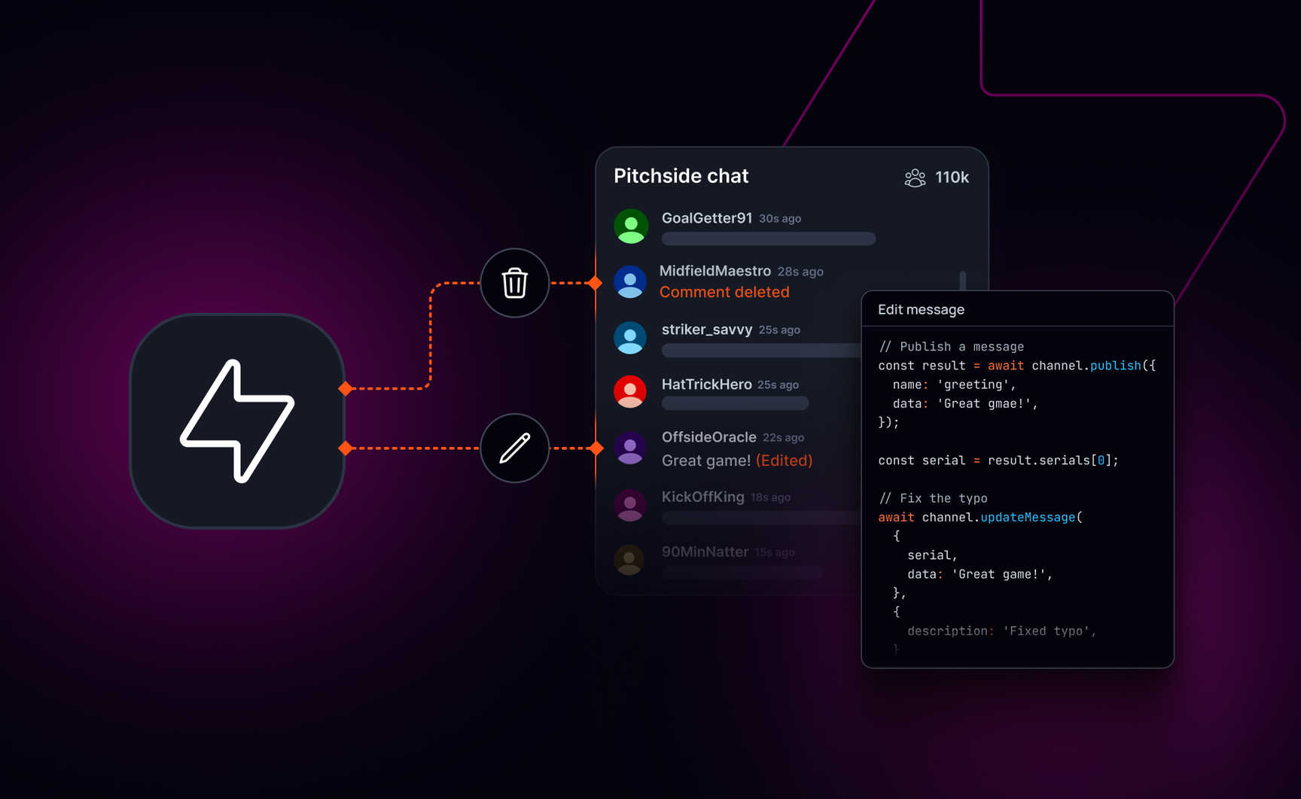This screenshot has height=799, width=1301.
Task: Open GoalGetter91's avatar
Action: pos(630,226)
